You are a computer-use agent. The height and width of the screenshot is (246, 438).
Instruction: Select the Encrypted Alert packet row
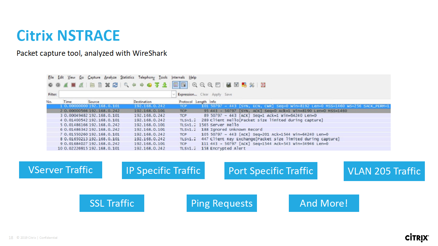(219, 148)
